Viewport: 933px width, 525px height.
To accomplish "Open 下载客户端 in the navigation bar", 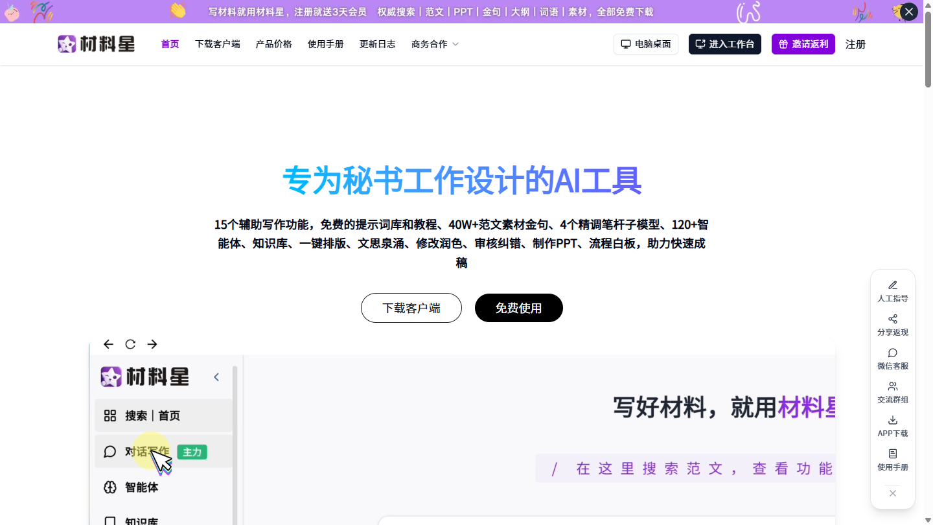I will coord(218,44).
